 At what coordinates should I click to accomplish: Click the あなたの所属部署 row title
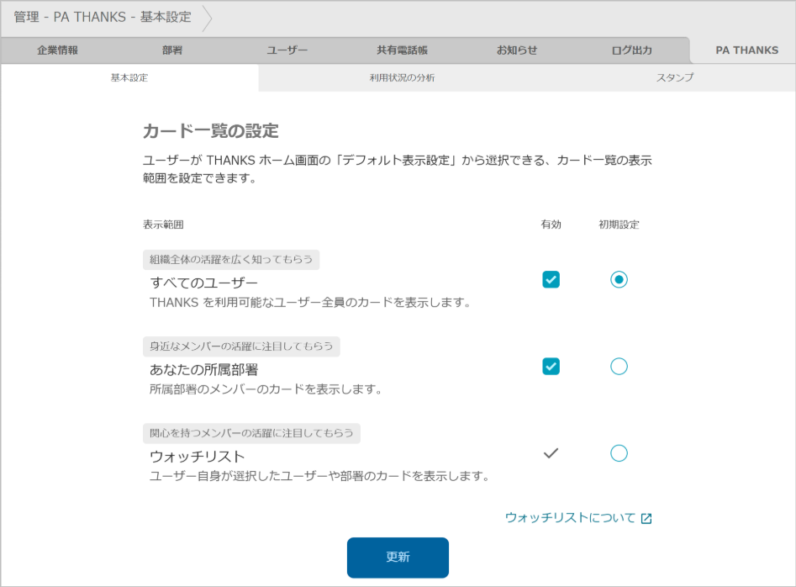[x=203, y=369]
